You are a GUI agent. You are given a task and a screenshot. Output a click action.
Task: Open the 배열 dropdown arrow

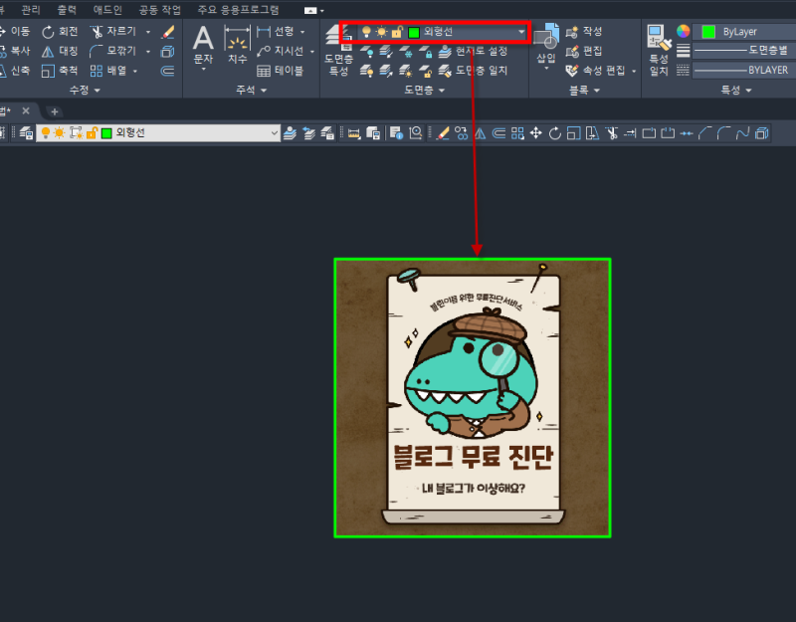point(135,71)
